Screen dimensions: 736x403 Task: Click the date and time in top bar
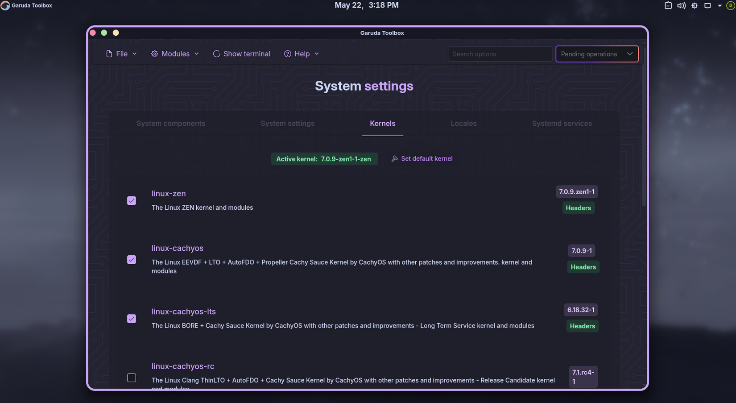(367, 5)
